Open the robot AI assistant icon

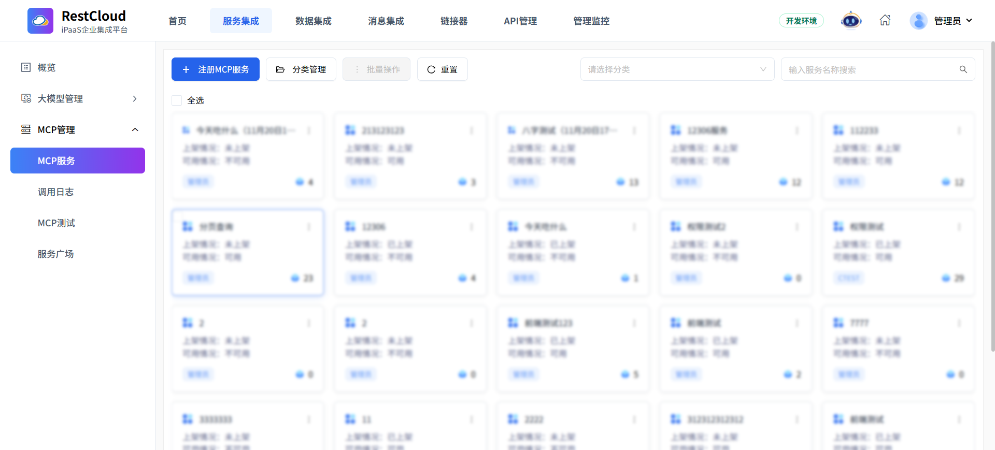[x=851, y=21]
